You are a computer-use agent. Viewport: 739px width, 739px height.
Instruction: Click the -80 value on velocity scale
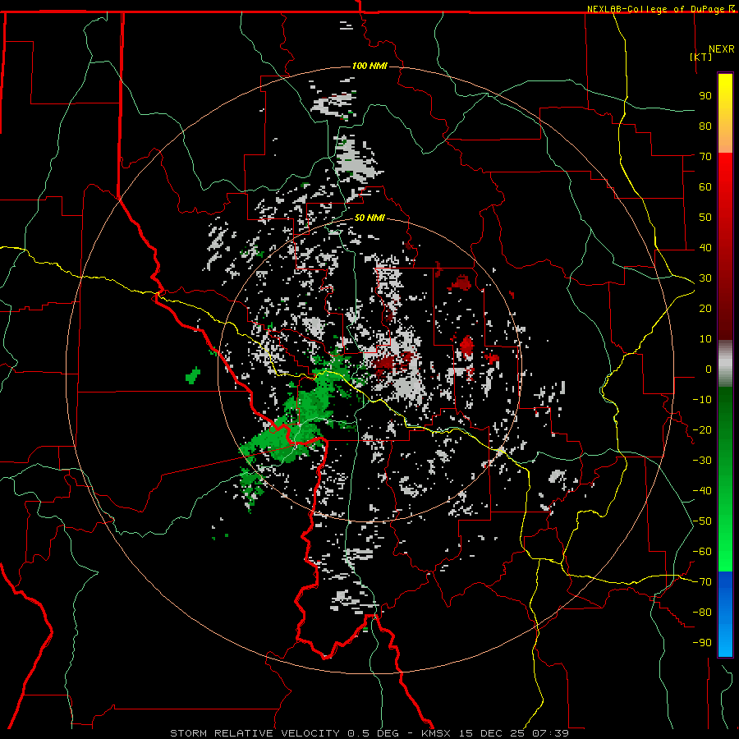click(702, 613)
